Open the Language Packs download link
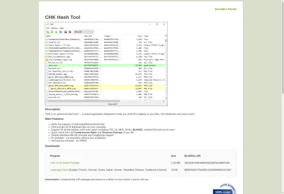This screenshot has height=194, width=284. 59,170
